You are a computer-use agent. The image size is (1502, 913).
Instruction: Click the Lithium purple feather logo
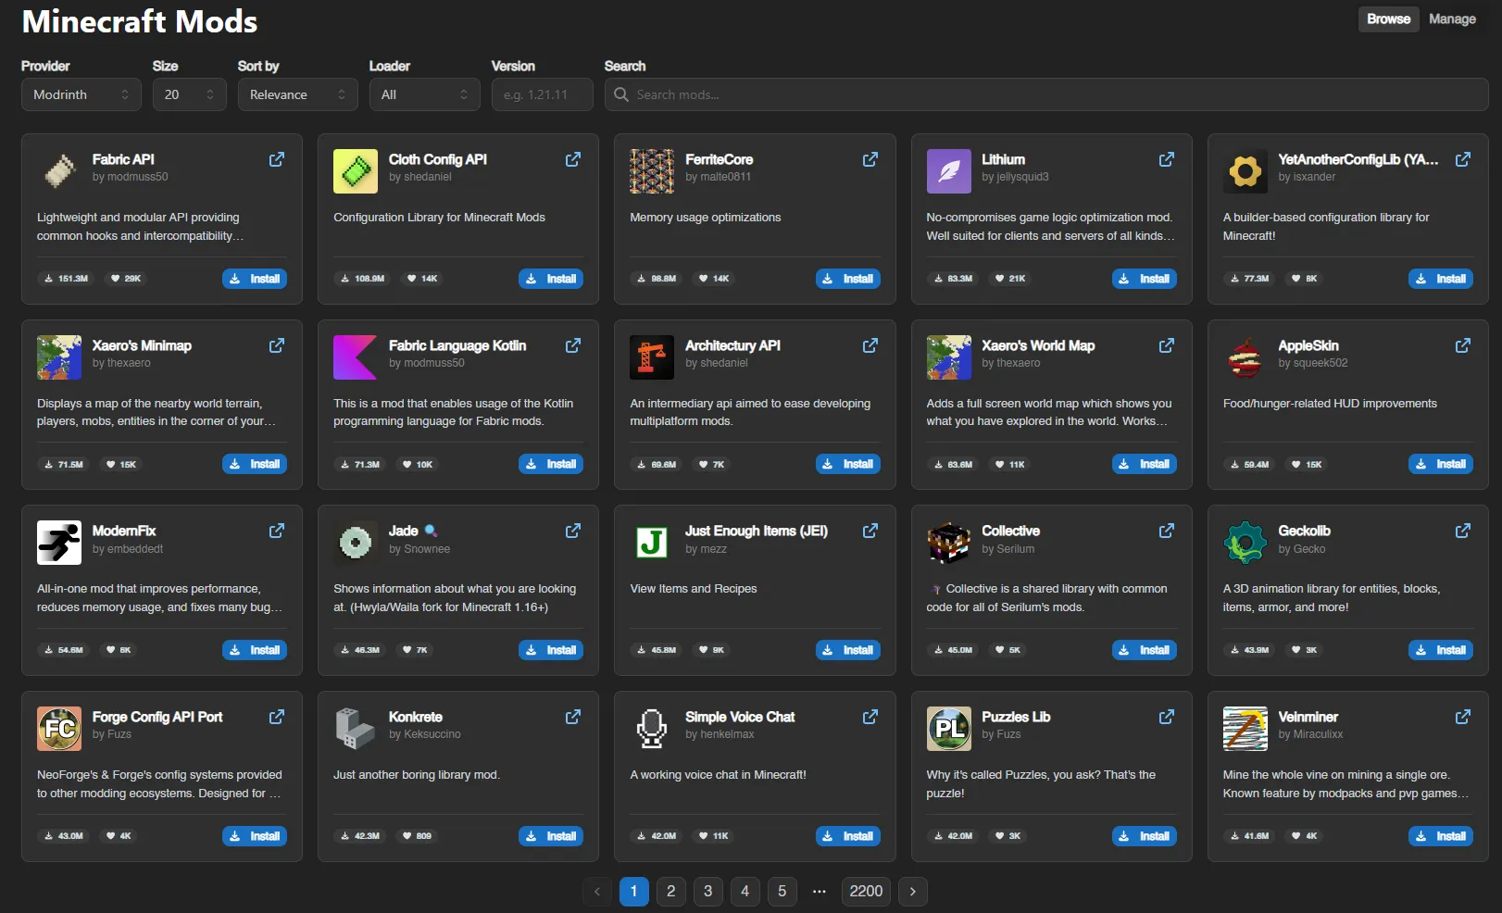point(949,171)
